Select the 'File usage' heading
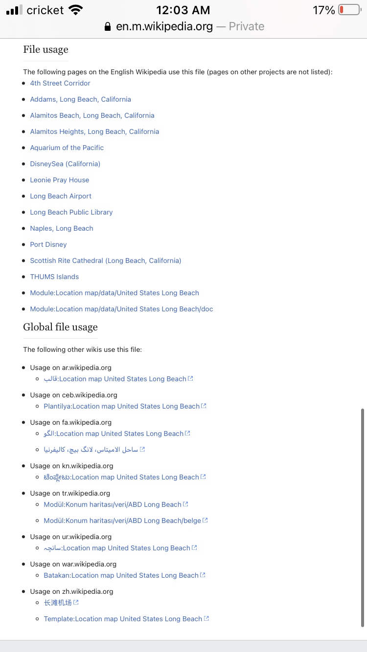 point(46,49)
